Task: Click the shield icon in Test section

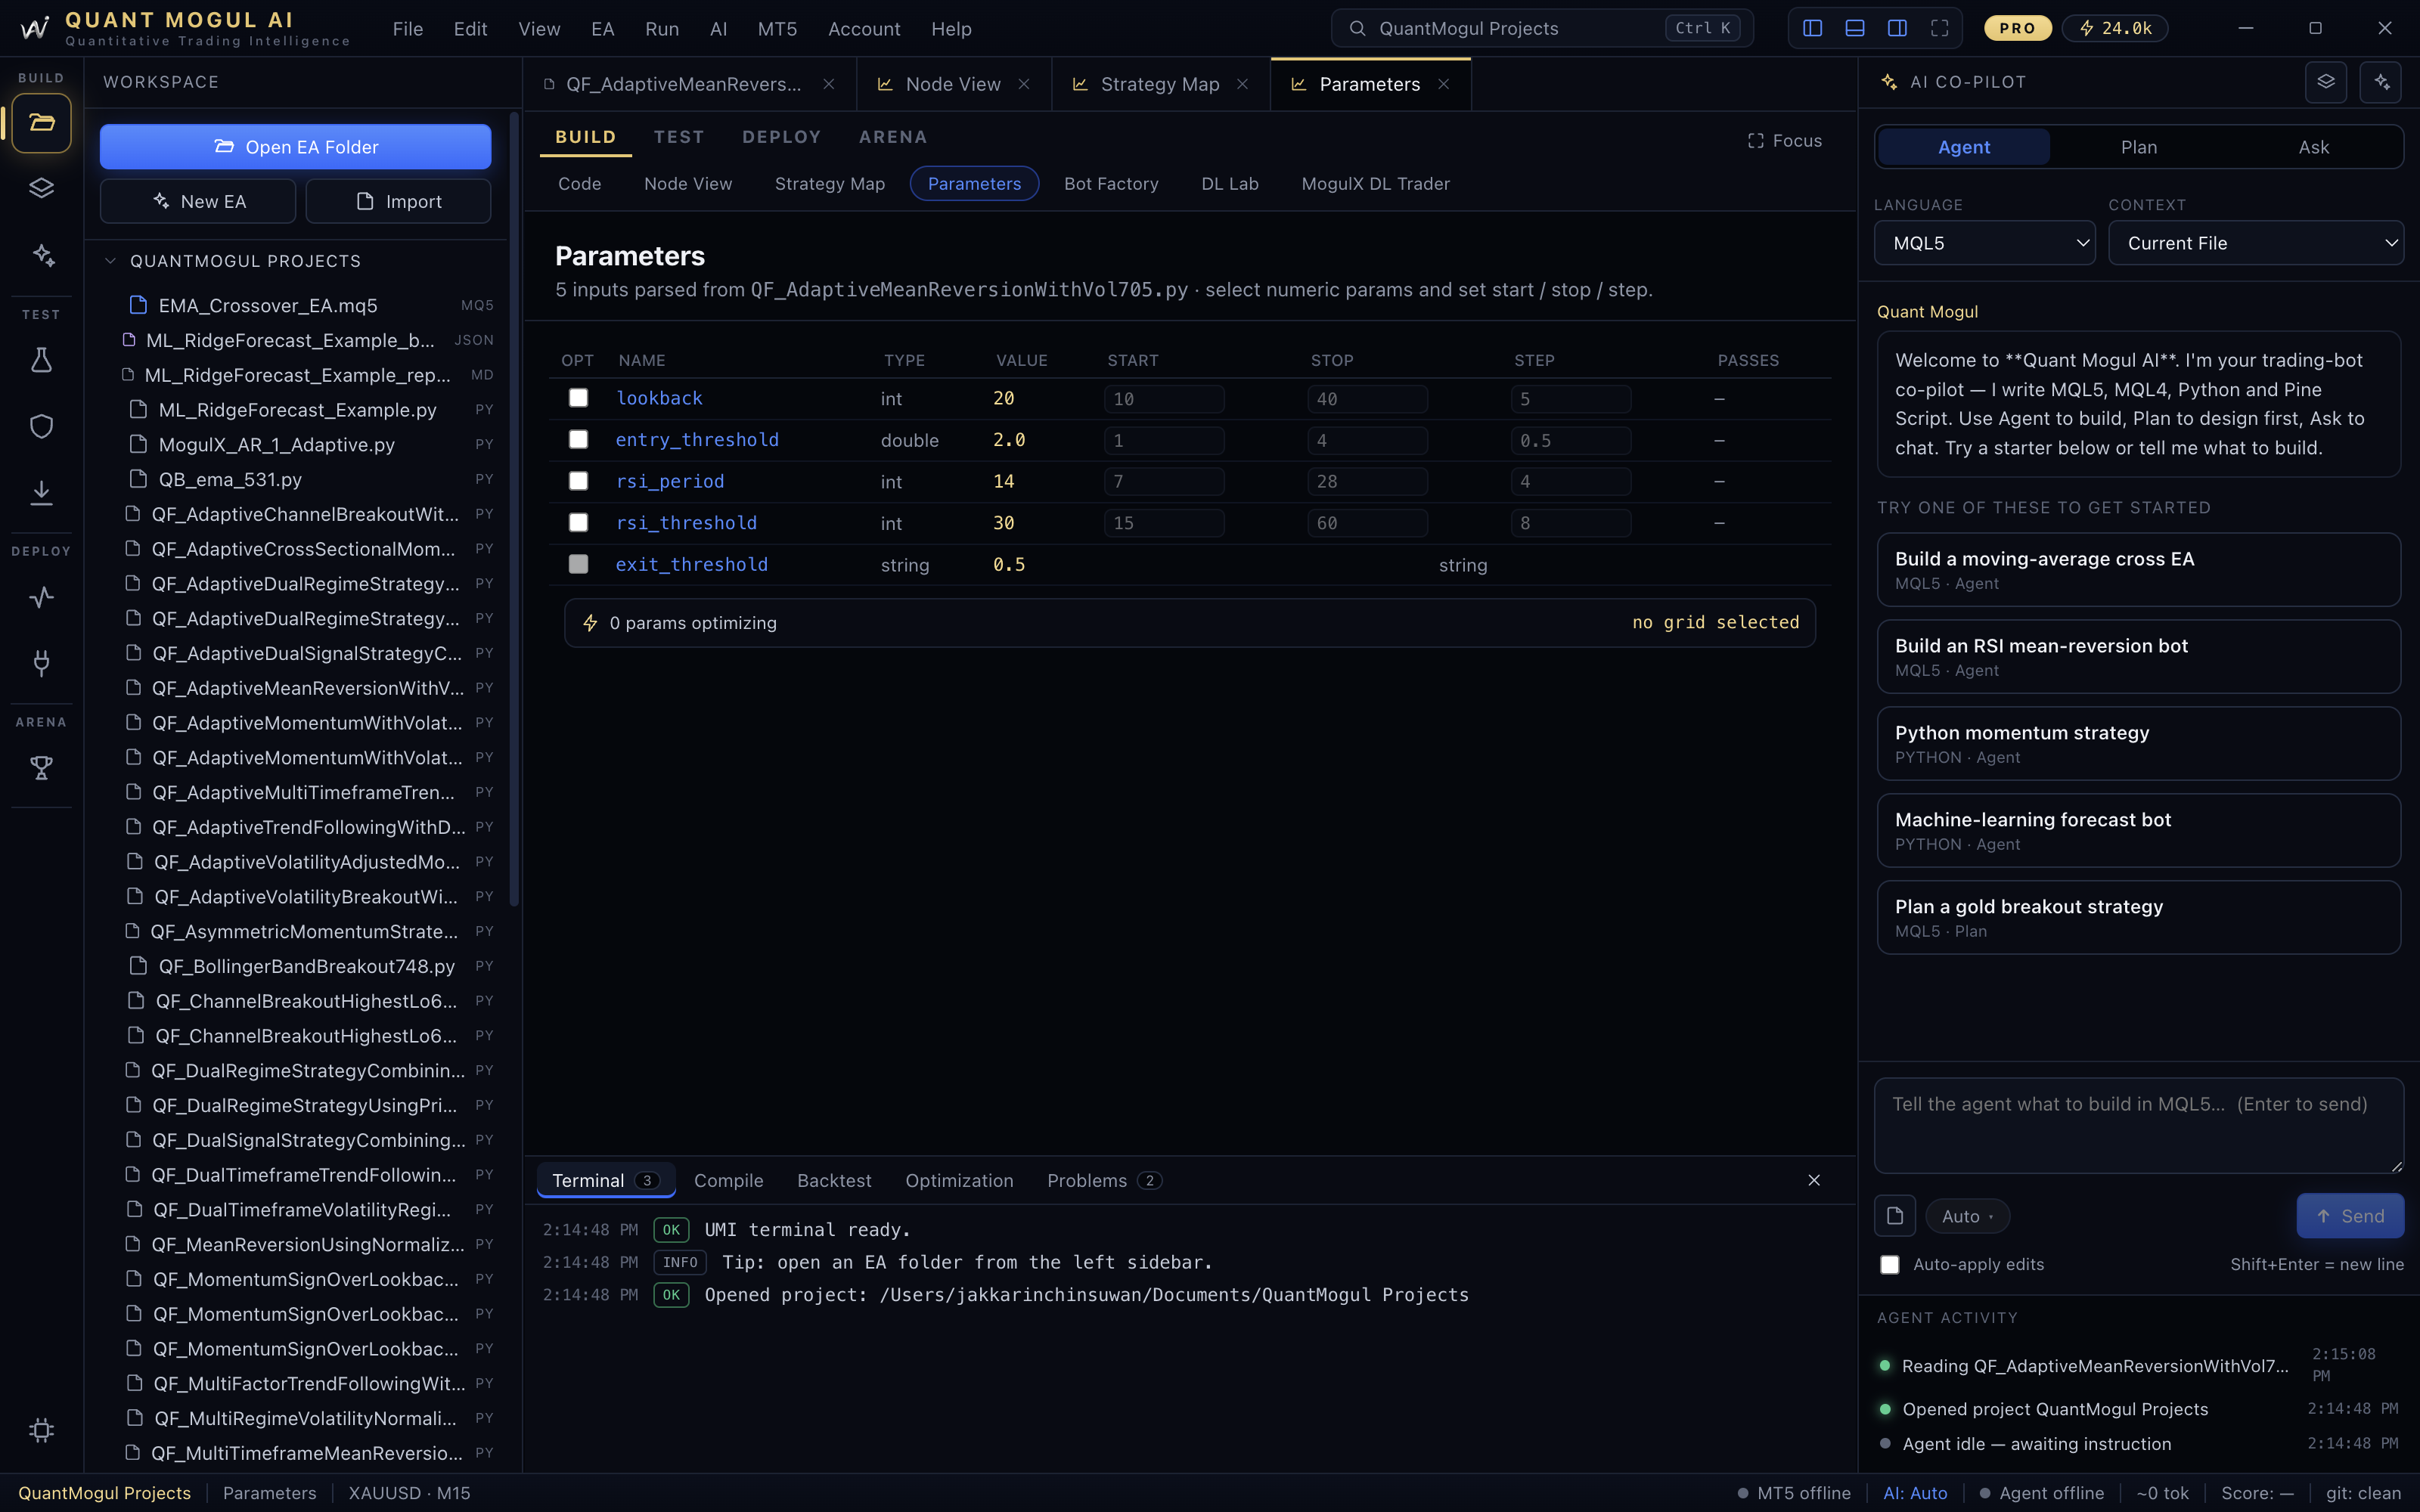Action: [41, 426]
